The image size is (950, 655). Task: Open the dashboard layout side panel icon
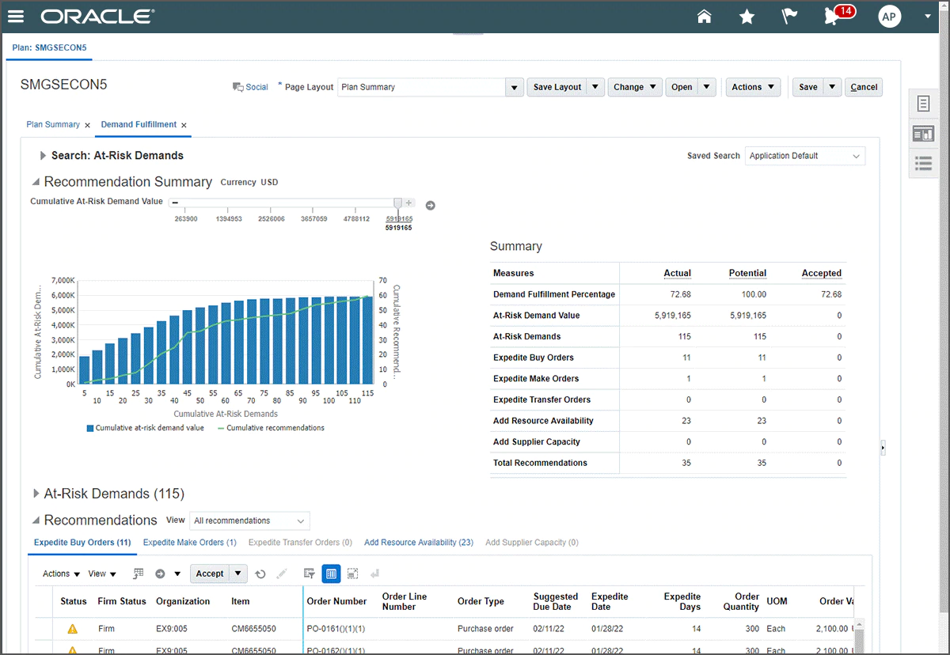coord(923,134)
